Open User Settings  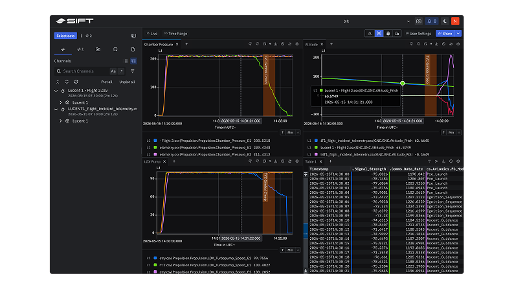point(418,34)
